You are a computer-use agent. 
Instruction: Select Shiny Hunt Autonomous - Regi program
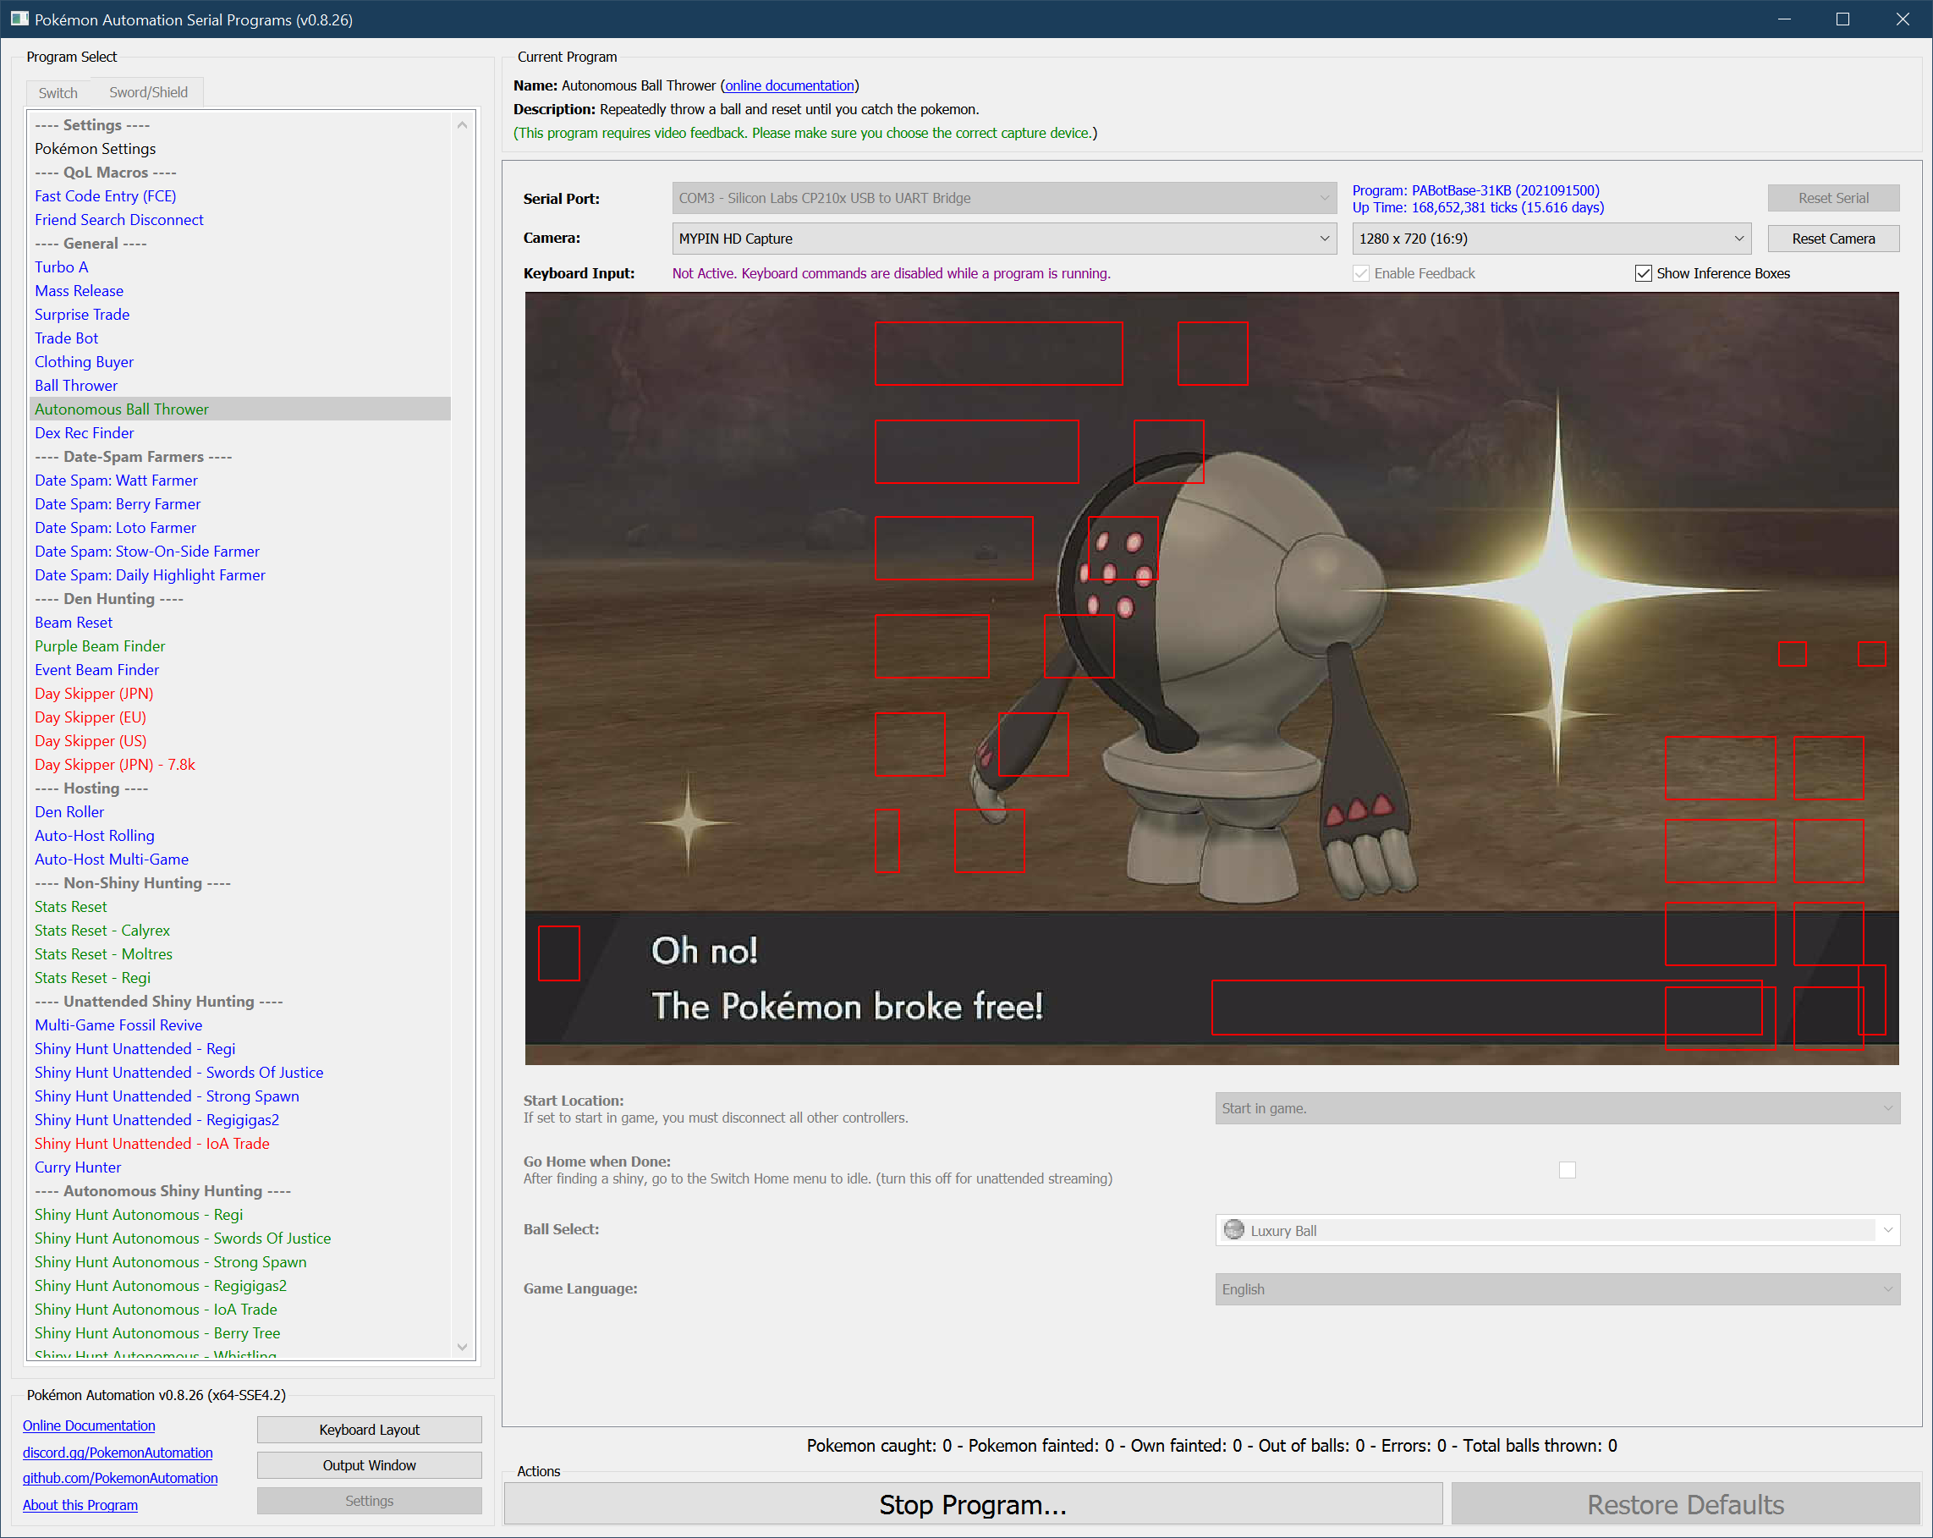138,1214
